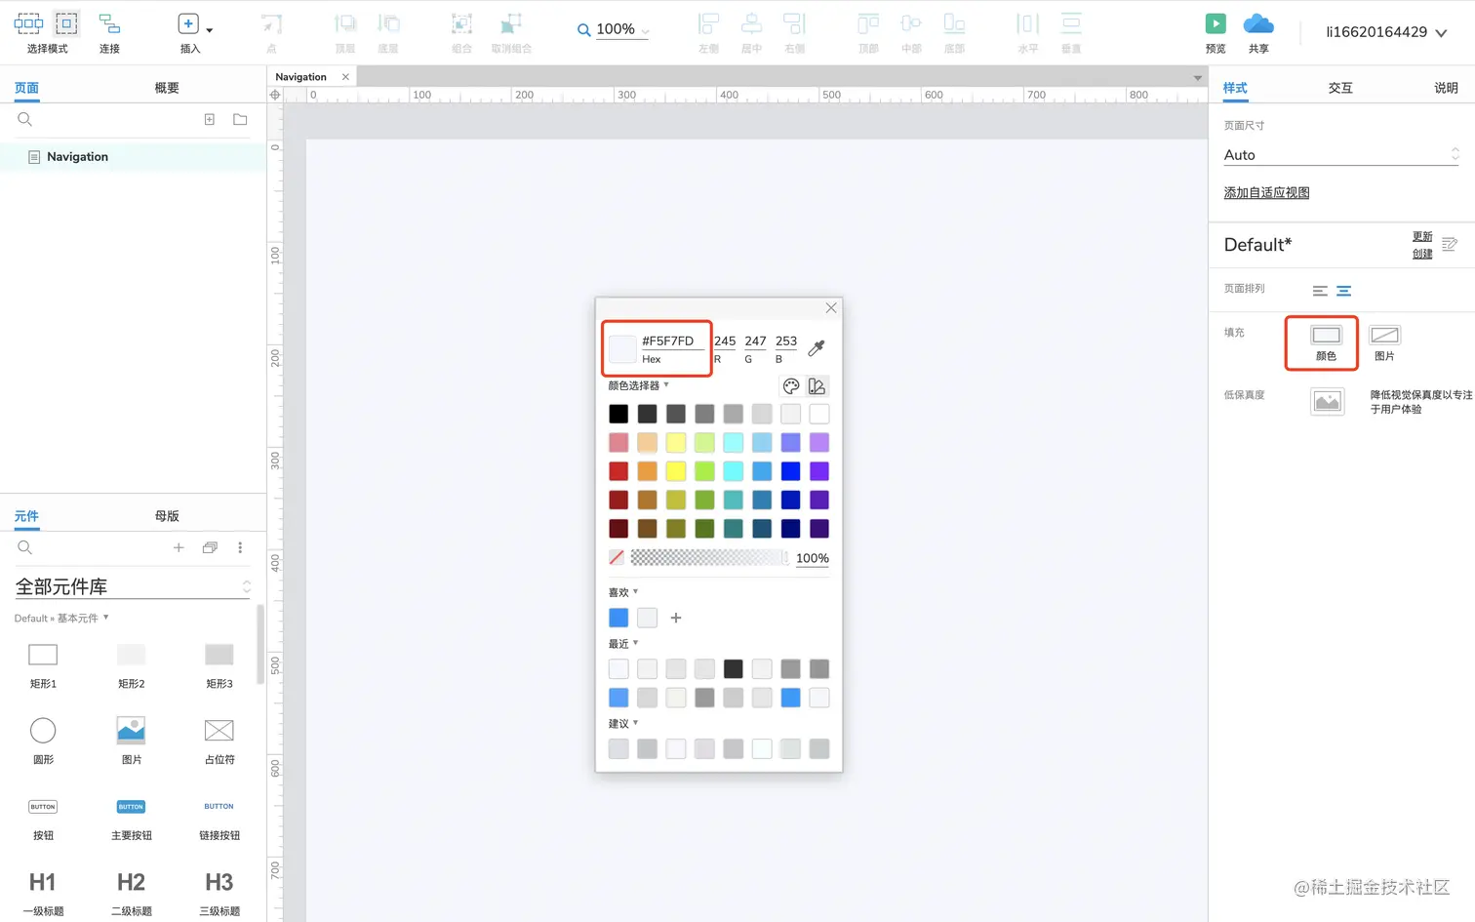Switch to the 母版 masters tab
The image size is (1475, 922).
point(167,516)
